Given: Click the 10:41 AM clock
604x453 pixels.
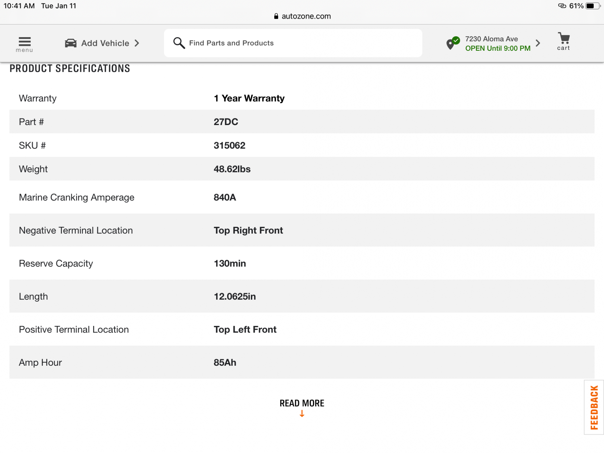Looking at the screenshot, I should [x=19, y=6].
